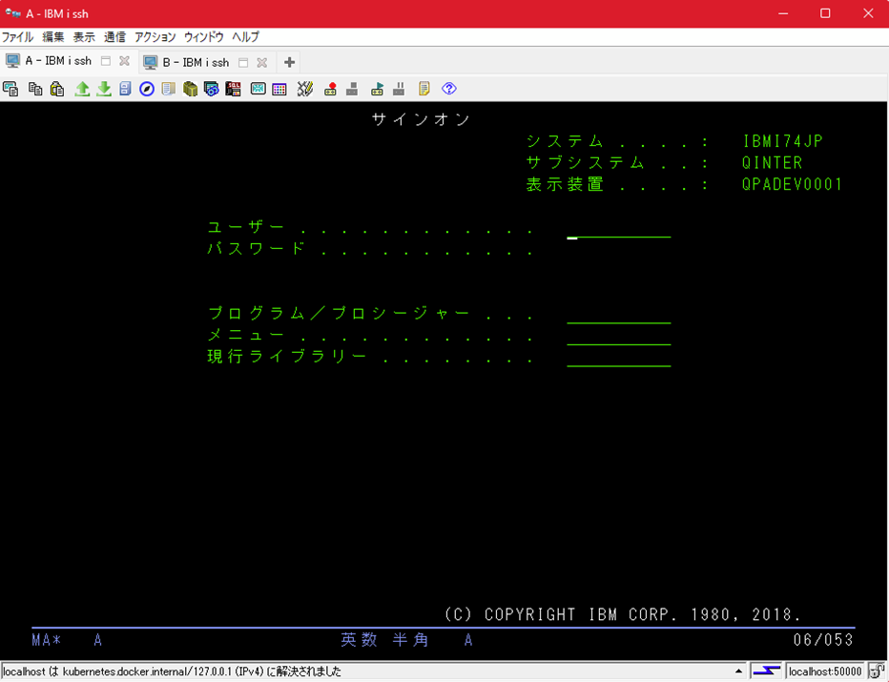Click the cursor position 06/053 indicator

[823, 640]
